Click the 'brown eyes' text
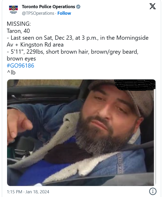Image resolution: width=164 pixels, height=197 pixels. 21,59
